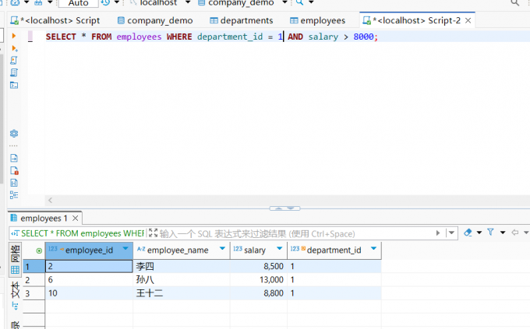This screenshot has width=530, height=329.
Task: Open the department_id column filter dropdown
Action: 373,249
